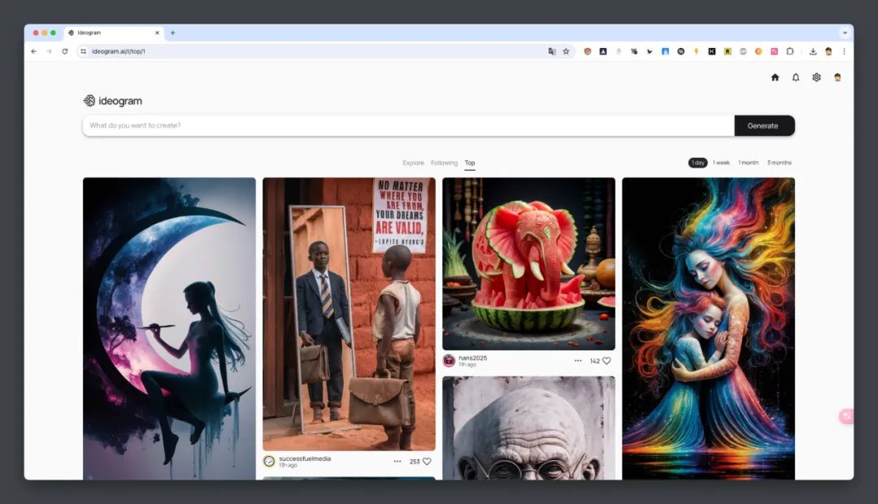Filter top images by 1 day
The height and width of the screenshot is (504, 878).
coord(698,163)
